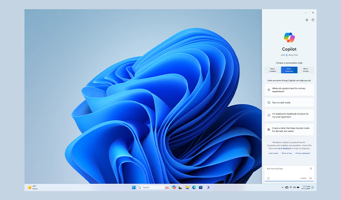Open the weather widget on taskbar
The image size is (341, 200).
32,188
